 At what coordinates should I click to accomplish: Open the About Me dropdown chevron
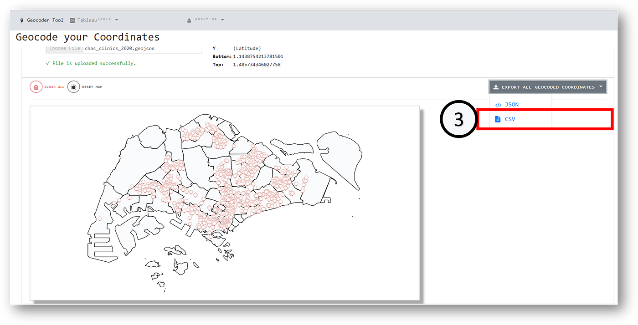[x=222, y=19]
